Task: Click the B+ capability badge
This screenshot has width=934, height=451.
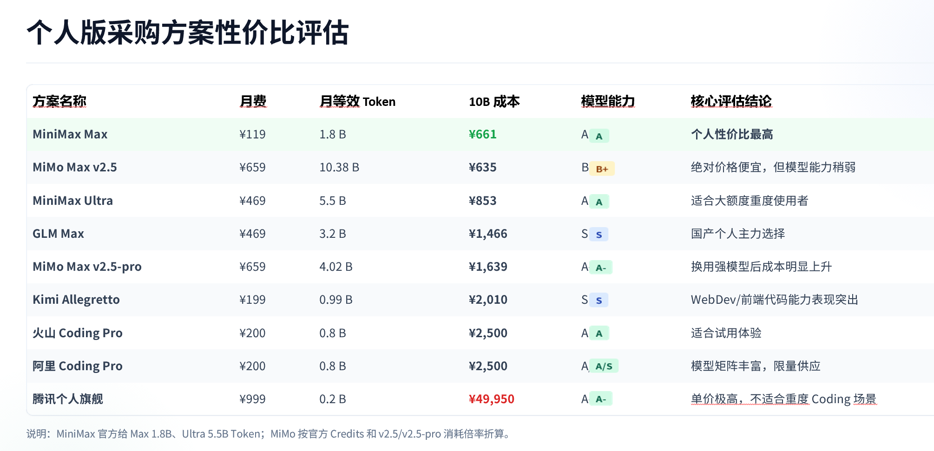Action: (602, 169)
